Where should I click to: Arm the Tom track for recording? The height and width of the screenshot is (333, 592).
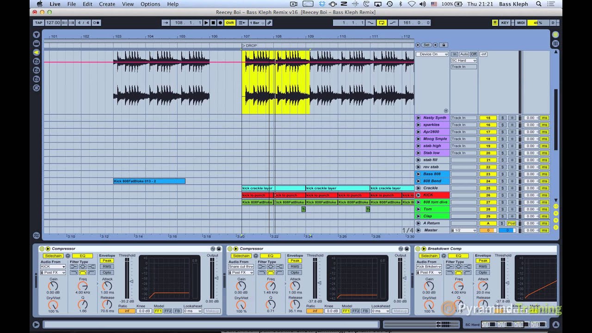(x=512, y=209)
